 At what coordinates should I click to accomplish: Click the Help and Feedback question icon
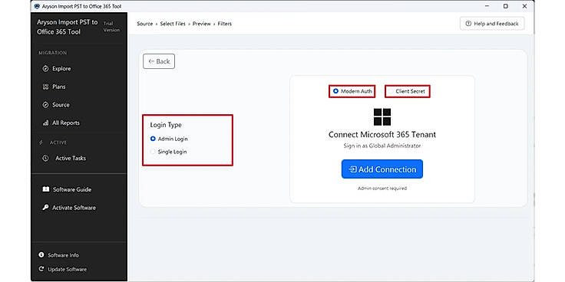(x=468, y=24)
